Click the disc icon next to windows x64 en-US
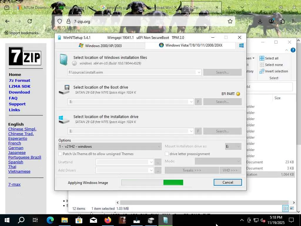The height and width of the screenshot is (226, 301). 74,63
